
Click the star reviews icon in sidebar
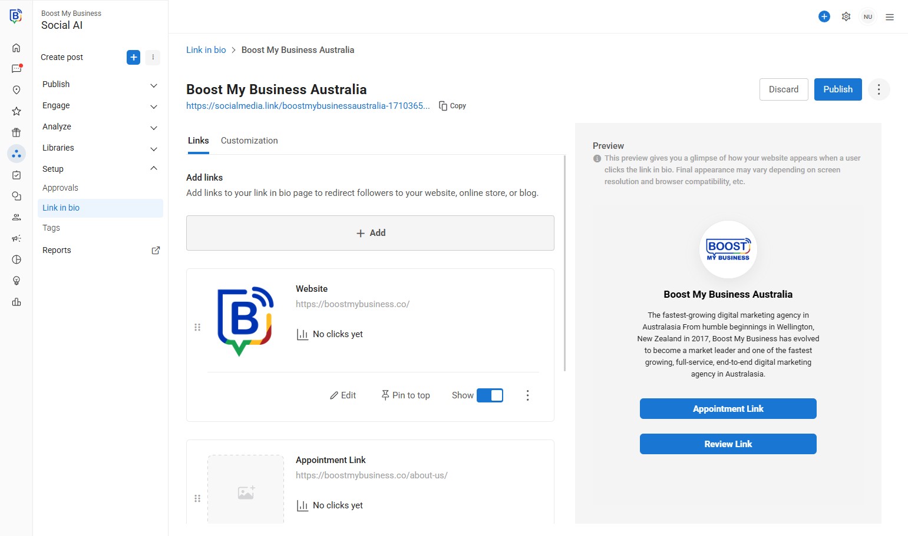(16, 111)
